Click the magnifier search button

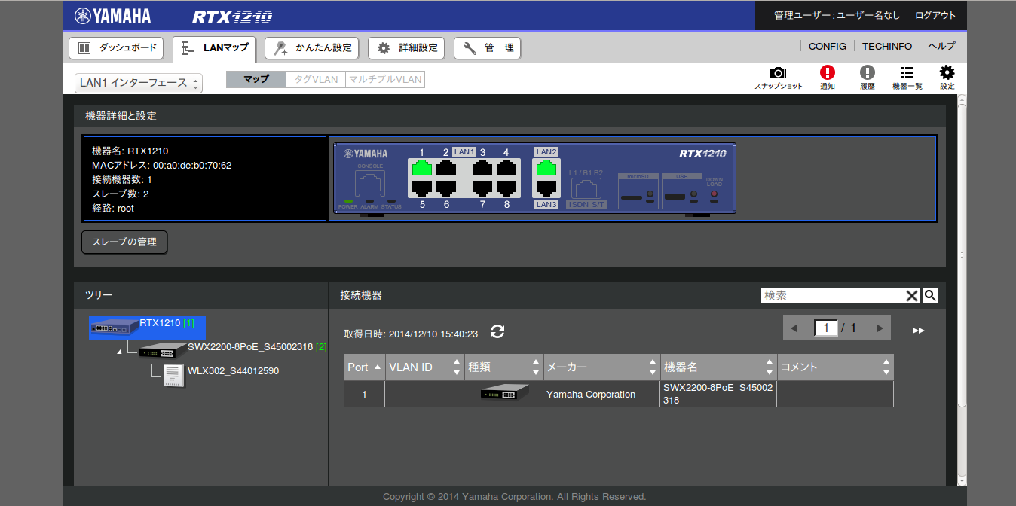(930, 295)
